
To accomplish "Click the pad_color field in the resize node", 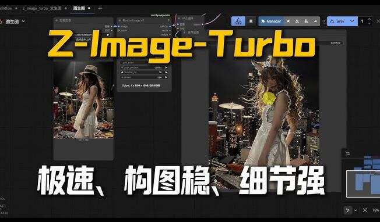I will [x=144, y=63].
